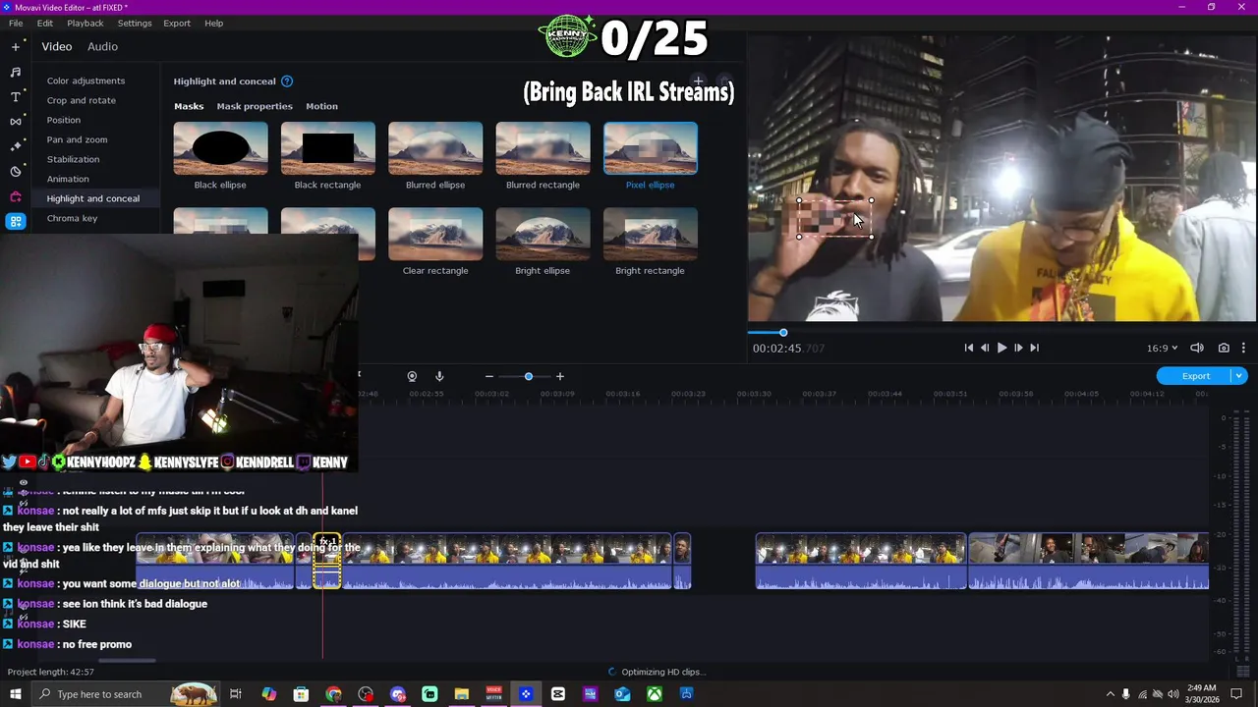
Task: Choose the Blurred rectangle mask
Action: [x=543, y=148]
